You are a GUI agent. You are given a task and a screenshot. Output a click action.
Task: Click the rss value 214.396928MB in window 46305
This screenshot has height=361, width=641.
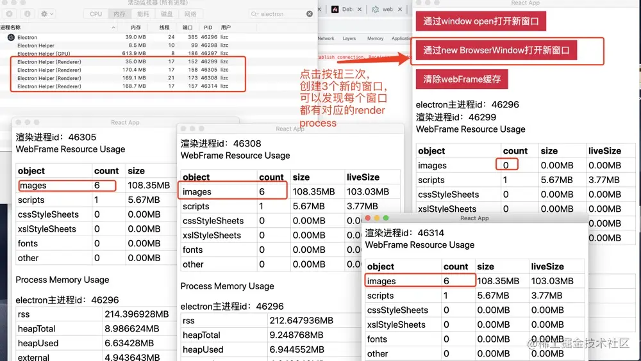pyautogui.click(x=137, y=314)
